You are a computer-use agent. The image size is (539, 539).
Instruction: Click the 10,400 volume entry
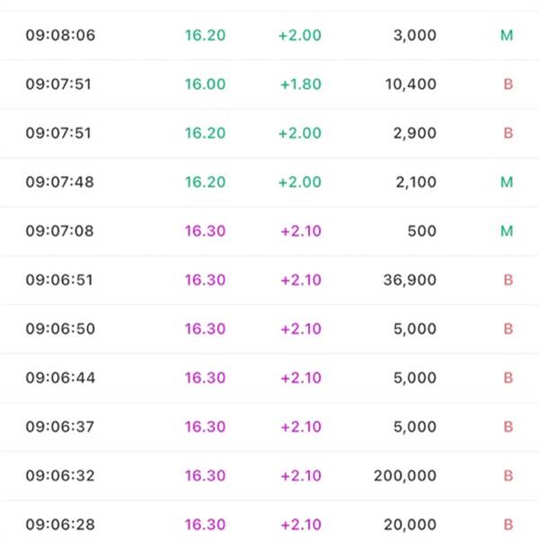[411, 84]
